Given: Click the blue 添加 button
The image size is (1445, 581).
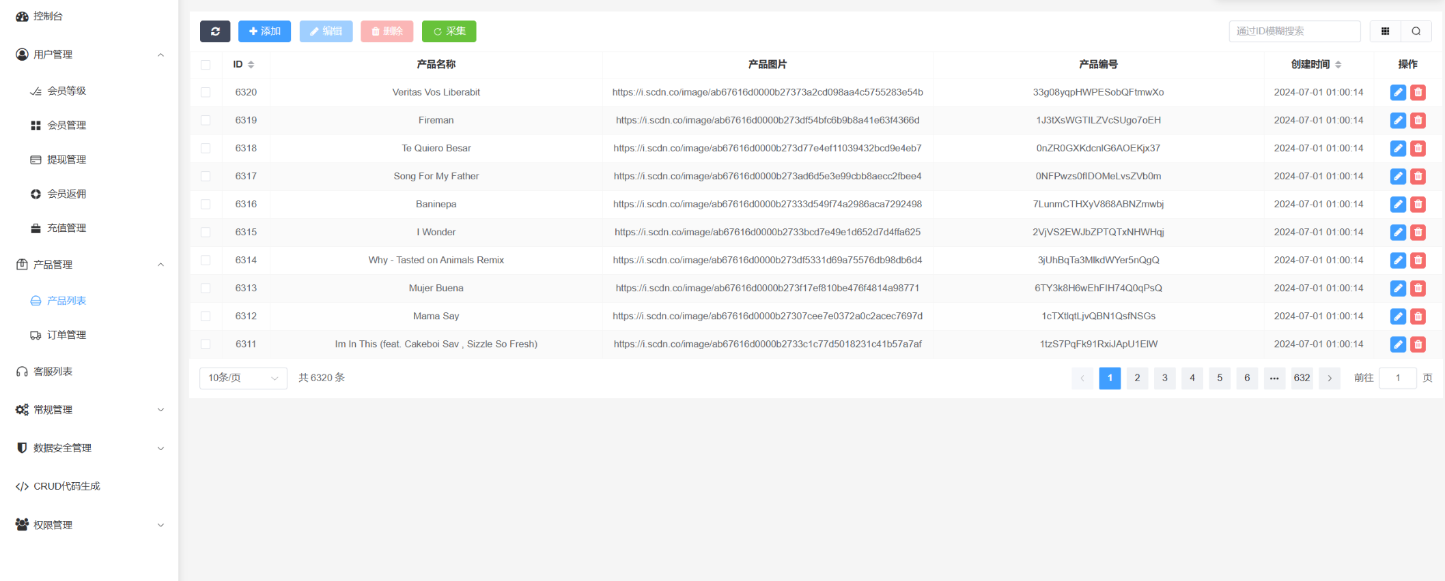Looking at the screenshot, I should [264, 31].
